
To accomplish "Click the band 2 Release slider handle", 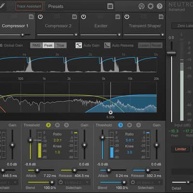I will (74, 170).
